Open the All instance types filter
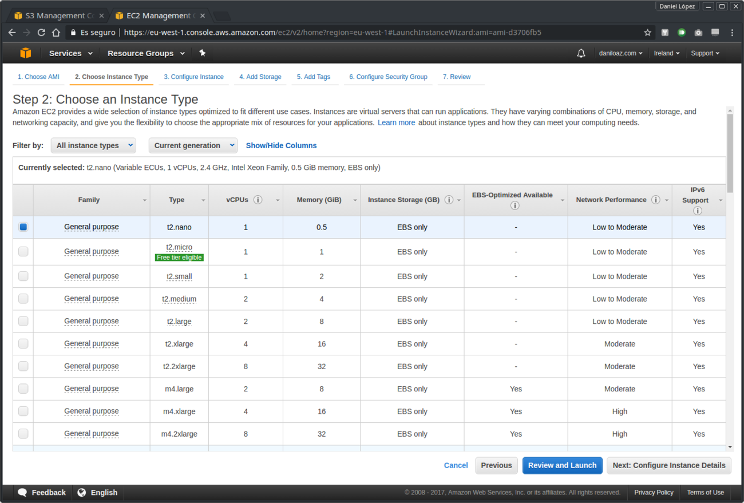The height and width of the screenshot is (503, 744). (x=93, y=145)
